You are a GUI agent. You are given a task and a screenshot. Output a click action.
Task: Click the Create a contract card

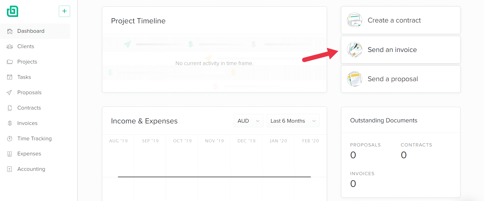coord(401,20)
